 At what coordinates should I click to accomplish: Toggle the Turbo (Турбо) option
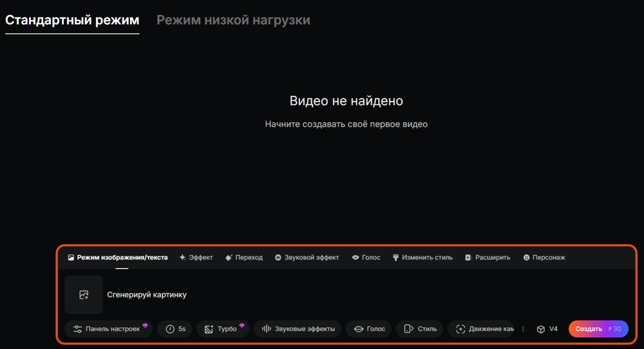click(223, 329)
